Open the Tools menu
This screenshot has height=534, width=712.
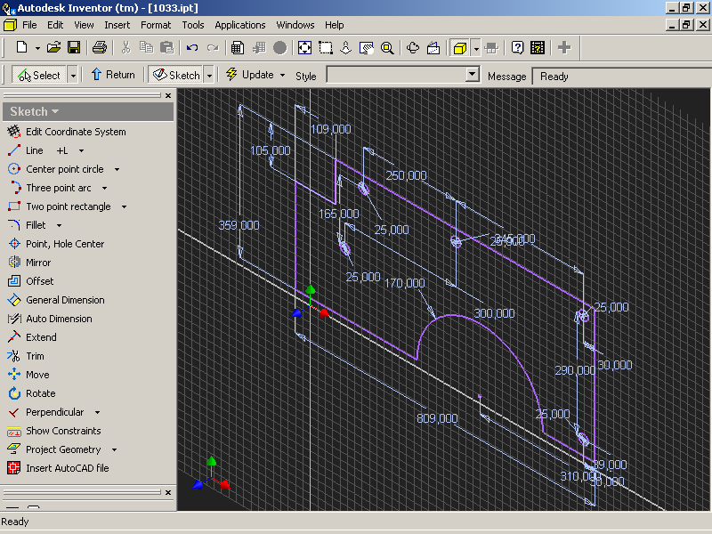(x=193, y=25)
